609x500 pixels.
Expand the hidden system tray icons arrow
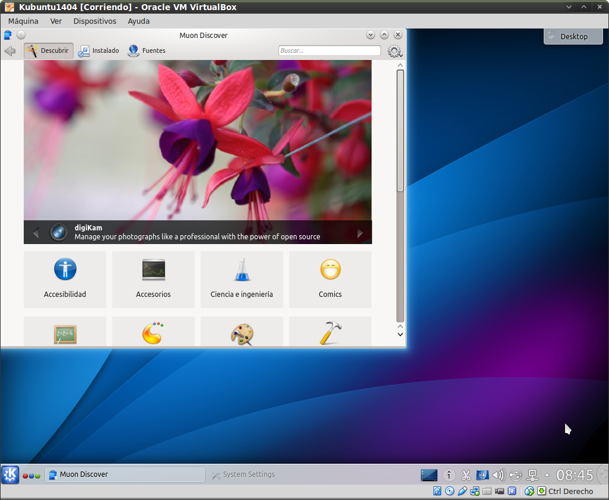[547, 475]
